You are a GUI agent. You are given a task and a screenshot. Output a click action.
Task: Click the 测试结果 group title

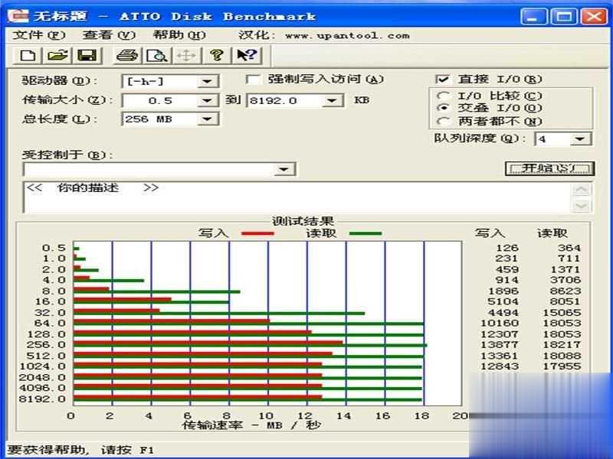(303, 221)
